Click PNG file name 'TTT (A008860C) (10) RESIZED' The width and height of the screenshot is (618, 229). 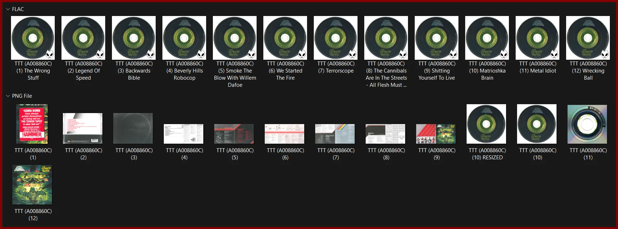coord(487,154)
